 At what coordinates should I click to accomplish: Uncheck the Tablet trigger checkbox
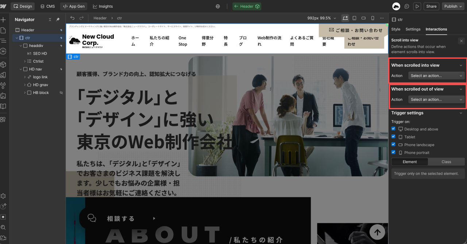pos(393,137)
